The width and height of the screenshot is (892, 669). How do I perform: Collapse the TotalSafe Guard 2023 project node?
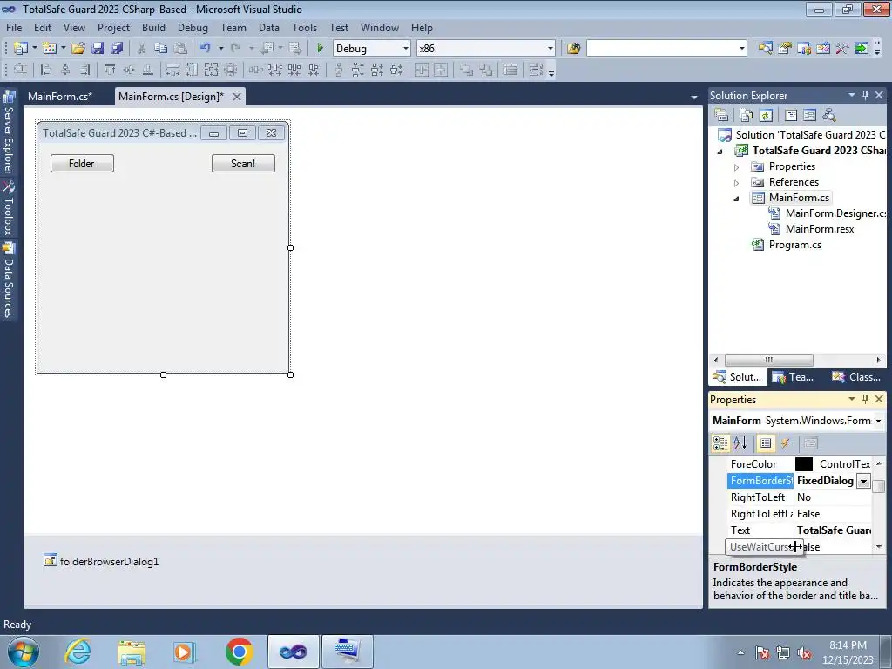click(720, 152)
